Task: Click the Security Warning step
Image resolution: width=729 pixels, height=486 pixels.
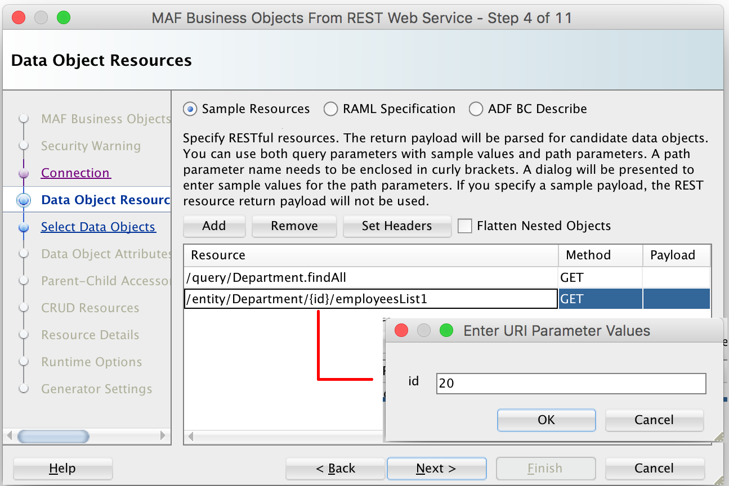Action: (91, 146)
